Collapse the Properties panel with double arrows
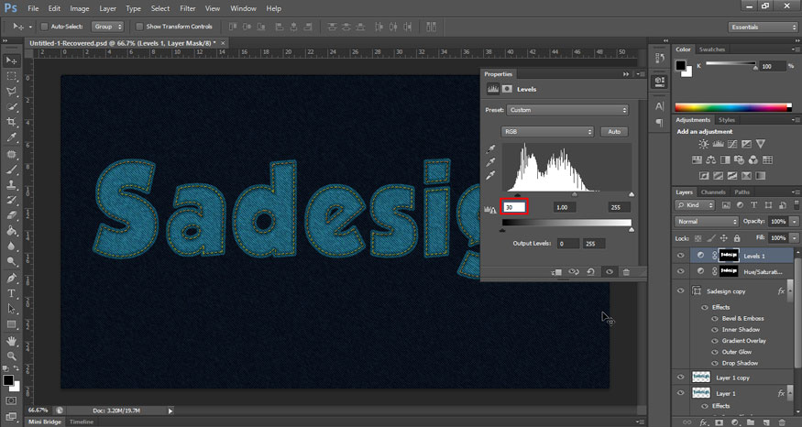Image resolution: width=802 pixels, height=427 pixels. coord(626,74)
